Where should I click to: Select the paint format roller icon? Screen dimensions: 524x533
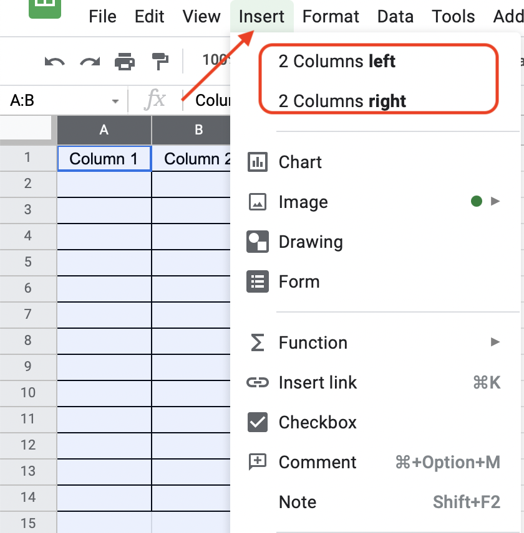tap(160, 62)
